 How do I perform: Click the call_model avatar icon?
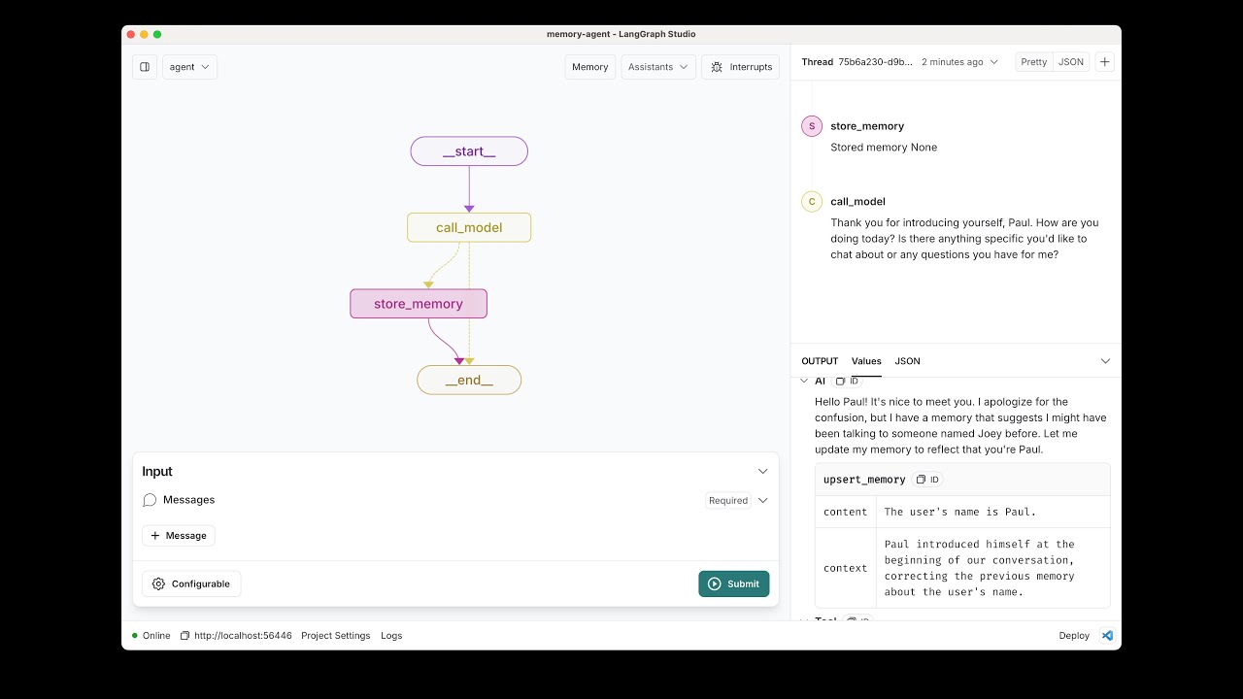tap(812, 202)
